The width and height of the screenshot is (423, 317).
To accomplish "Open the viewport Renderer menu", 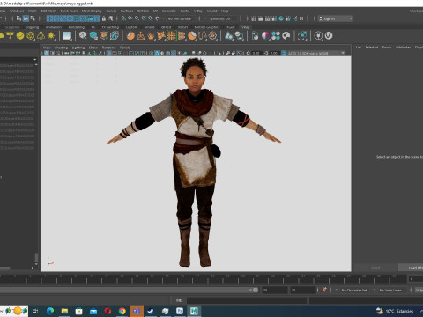I will click(x=108, y=48).
